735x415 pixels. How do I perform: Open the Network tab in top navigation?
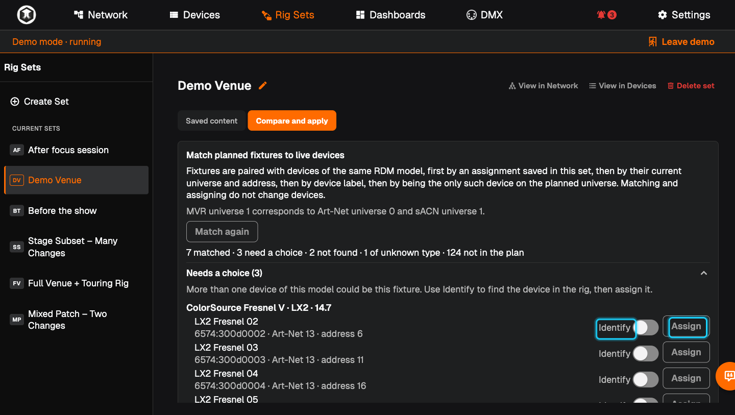(101, 15)
